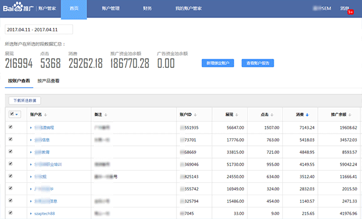Switch to 按账户查看 tab
362x219 pixels.
click(19, 81)
